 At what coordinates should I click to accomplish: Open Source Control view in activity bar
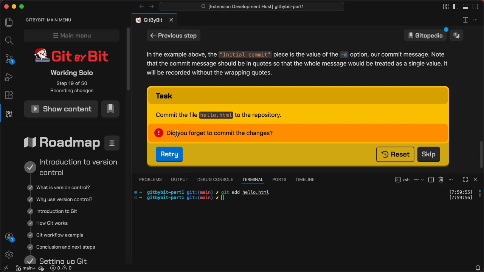tap(9, 59)
